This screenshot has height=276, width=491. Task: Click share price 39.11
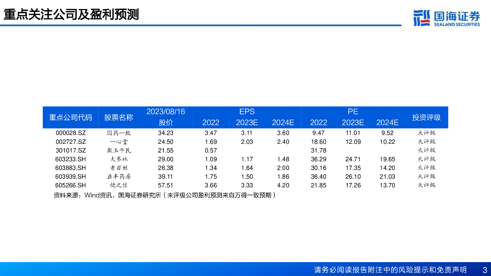pyautogui.click(x=165, y=177)
